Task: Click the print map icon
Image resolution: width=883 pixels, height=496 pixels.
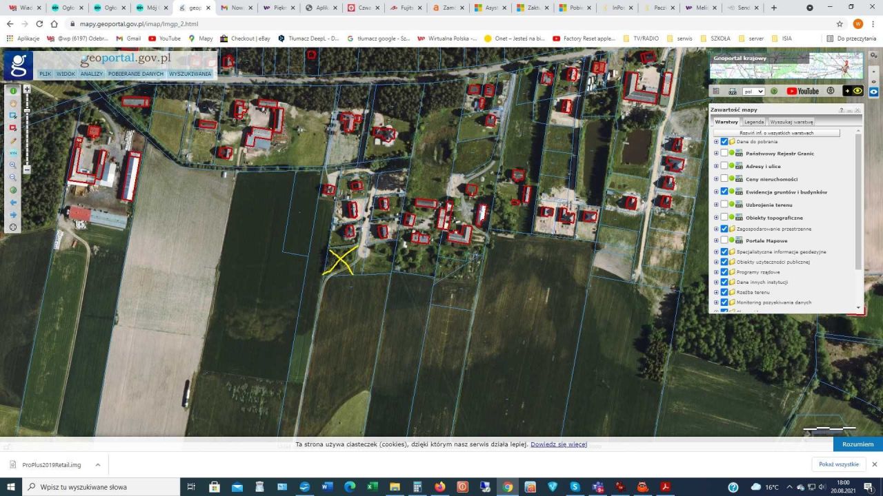Action: [x=733, y=91]
